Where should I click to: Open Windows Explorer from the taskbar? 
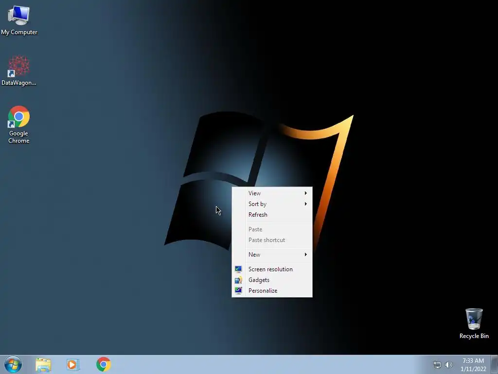43,365
